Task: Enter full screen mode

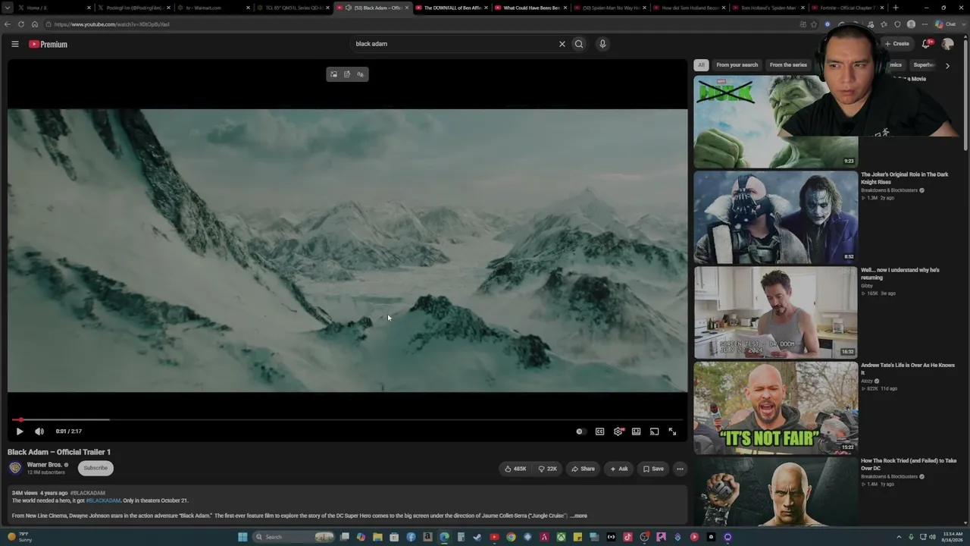Action: [x=672, y=431]
